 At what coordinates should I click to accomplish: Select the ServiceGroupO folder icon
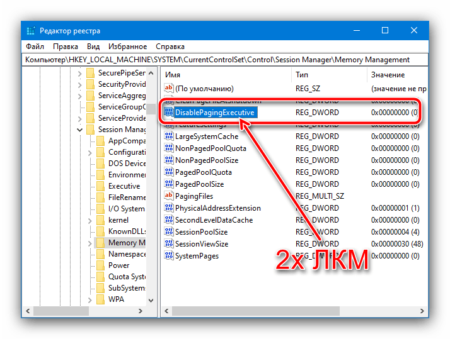pyautogui.click(x=90, y=107)
